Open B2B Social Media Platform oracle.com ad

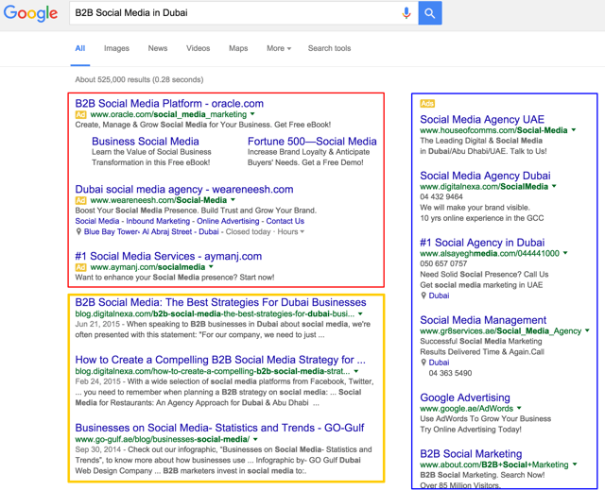(x=169, y=103)
